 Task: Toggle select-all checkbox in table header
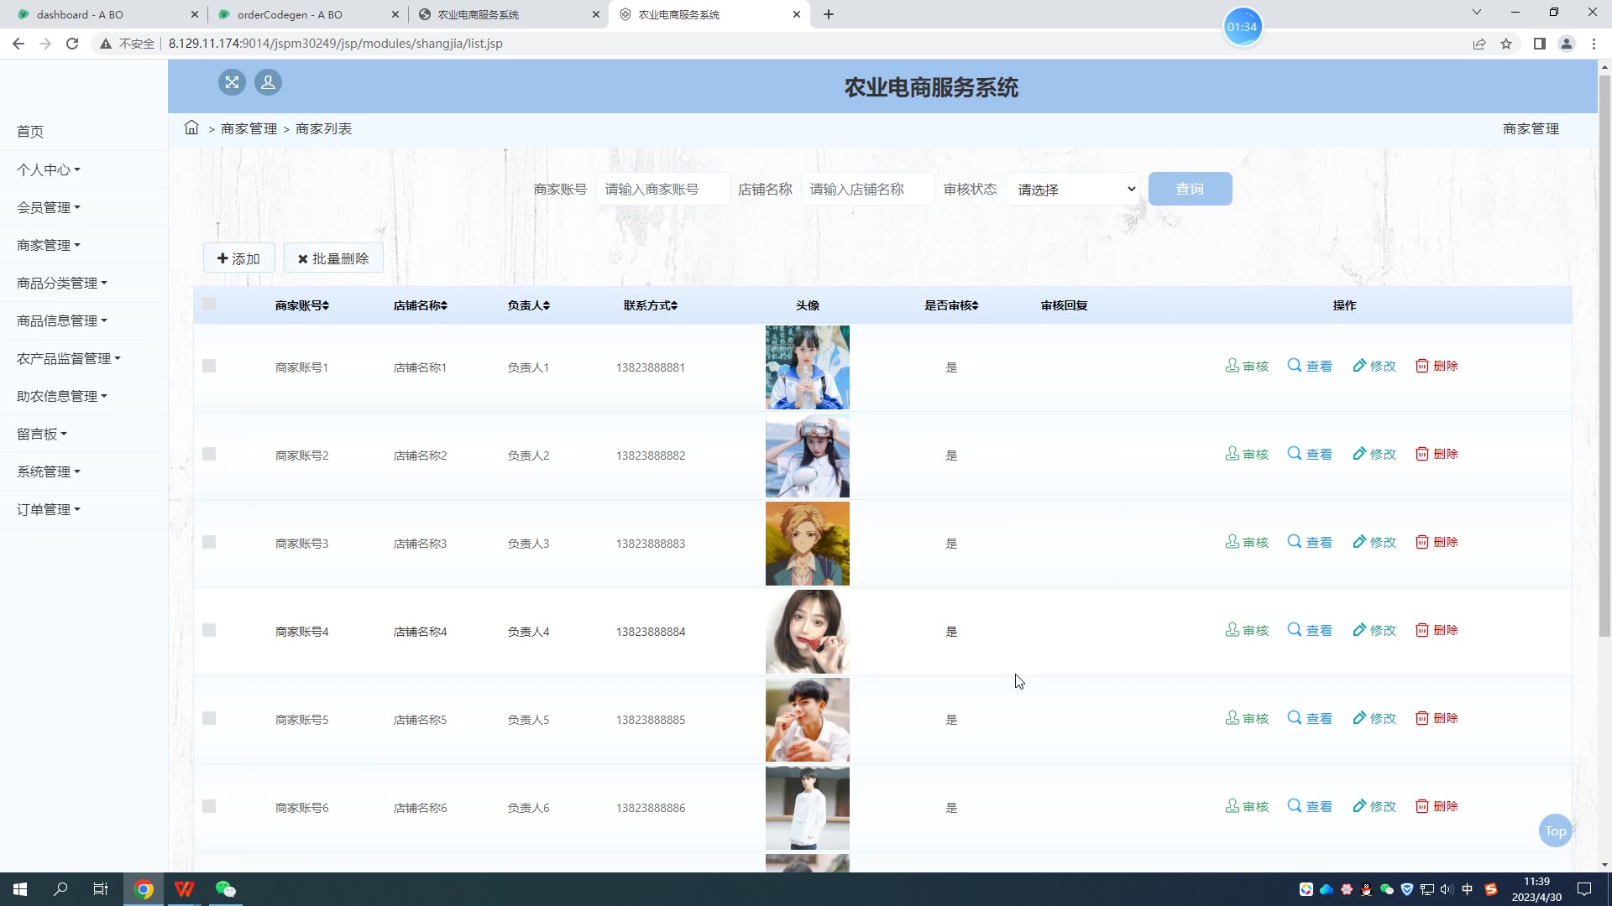point(209,305)
